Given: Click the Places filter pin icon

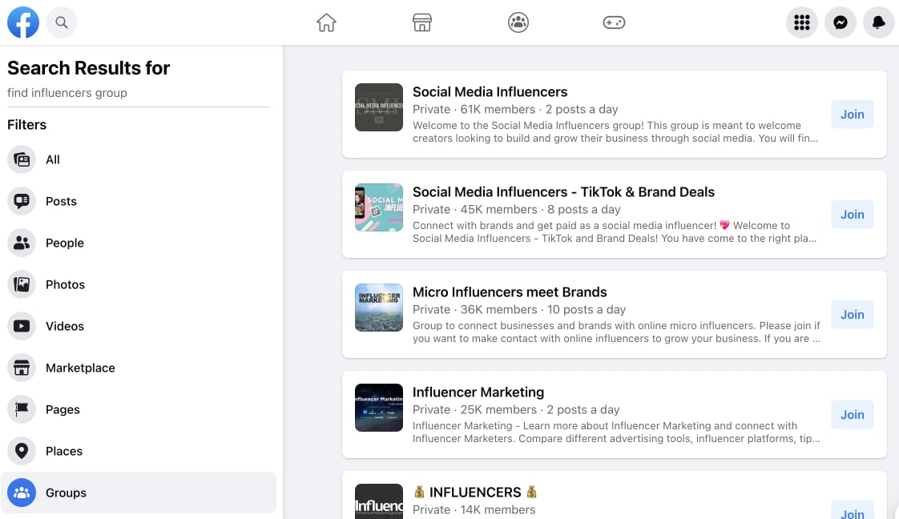Looking at the screenshot, I should 22,451.
